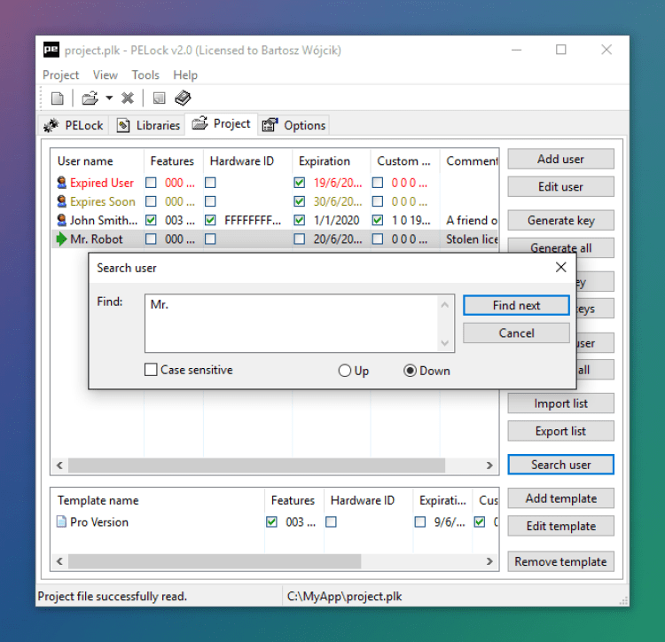Click the Expired User avatar icon
This screenshot has width=665, height=642.
pos(61,183)
